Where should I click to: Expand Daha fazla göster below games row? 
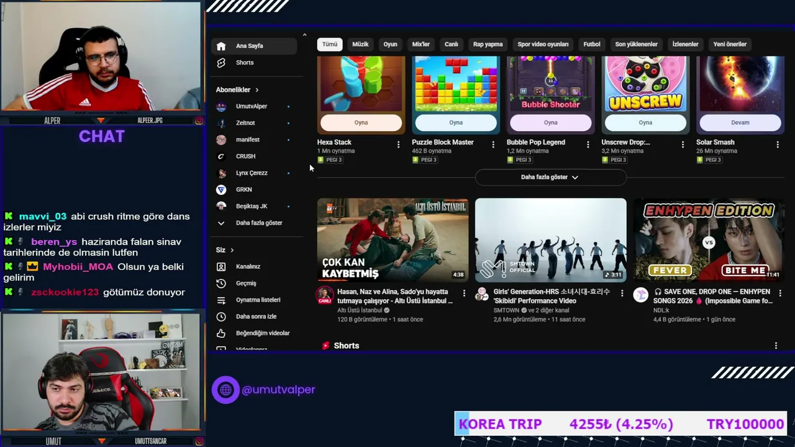[550, 177]
